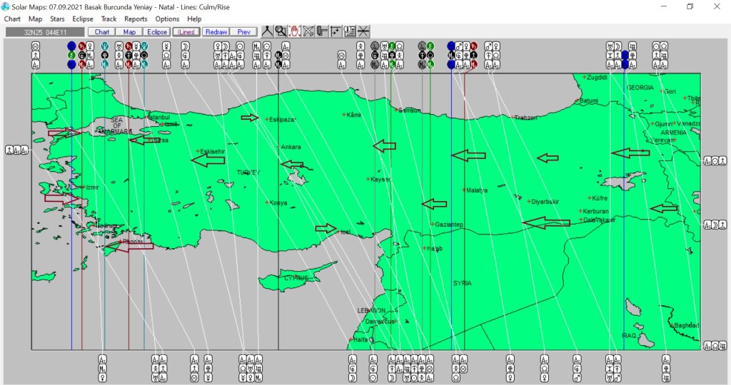Viewport: 731px width, 385px height.
Task: Click Ankara on the map
Action: coord(290,147)
